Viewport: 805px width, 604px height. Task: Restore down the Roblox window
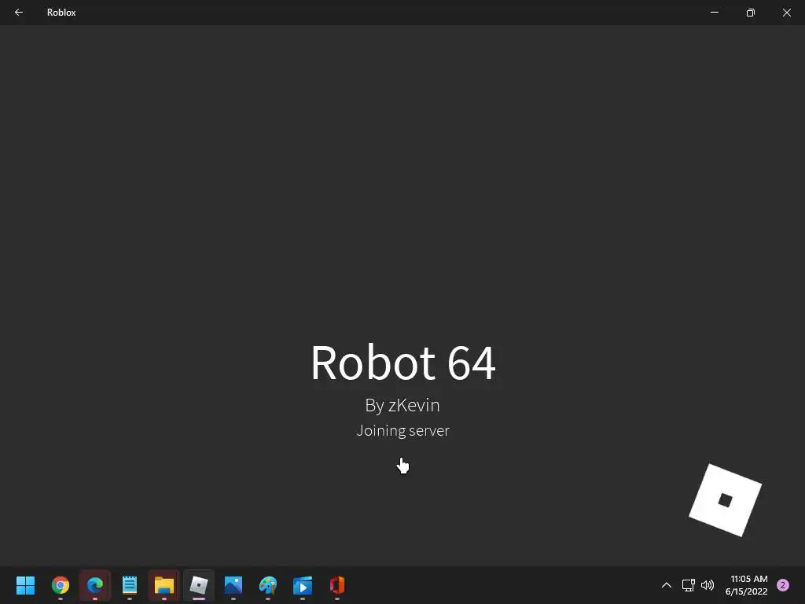click(x=751, y=13)
